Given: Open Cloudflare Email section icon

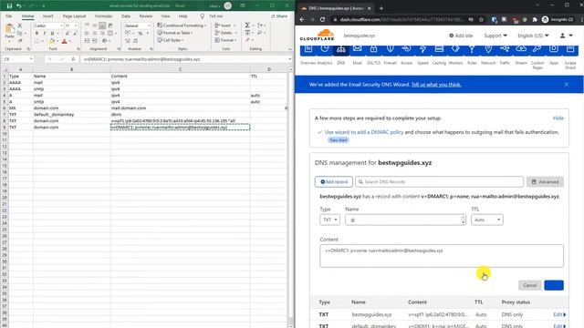Looking at the screenshot, I should tap(357, 49).
